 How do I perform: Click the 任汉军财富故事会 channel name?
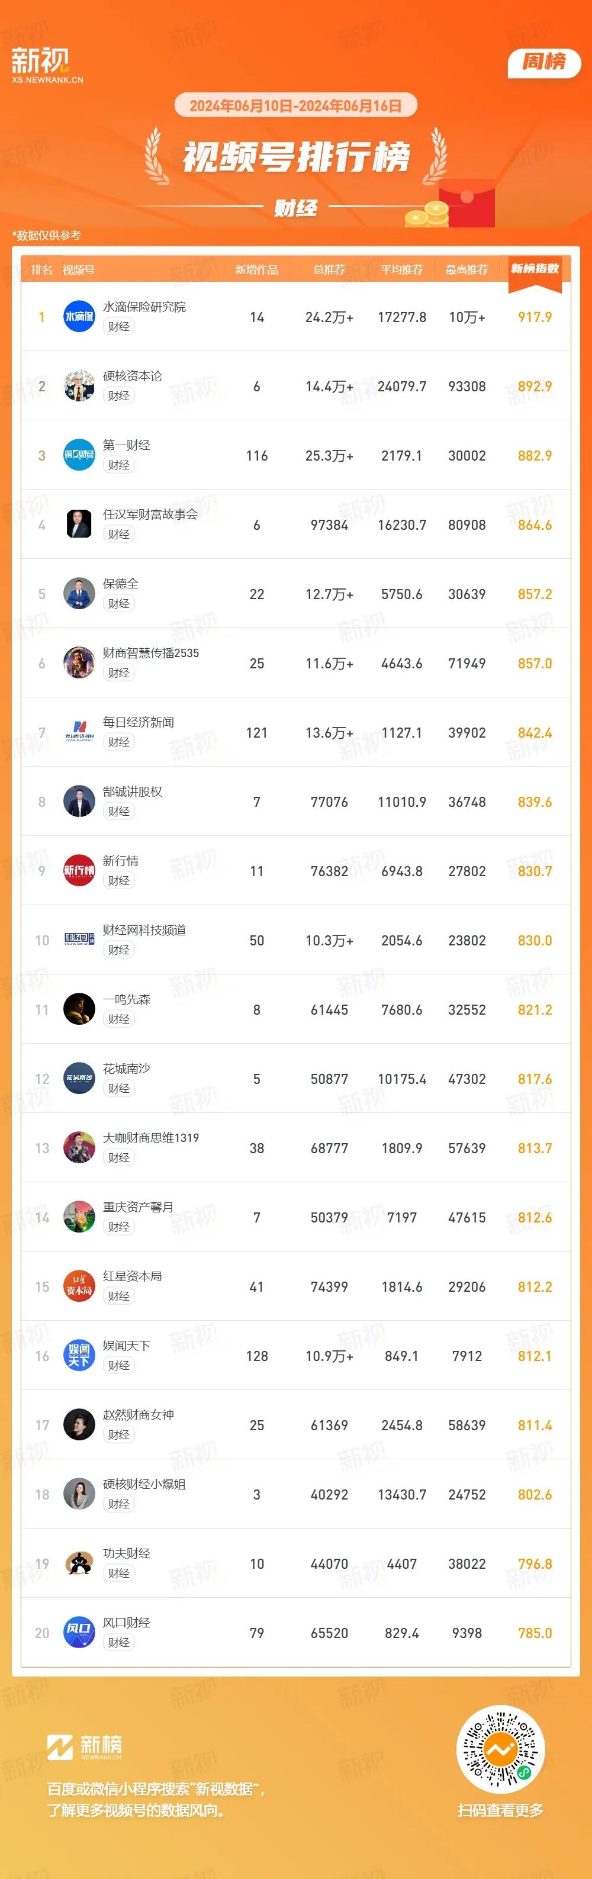pos(150,514)
